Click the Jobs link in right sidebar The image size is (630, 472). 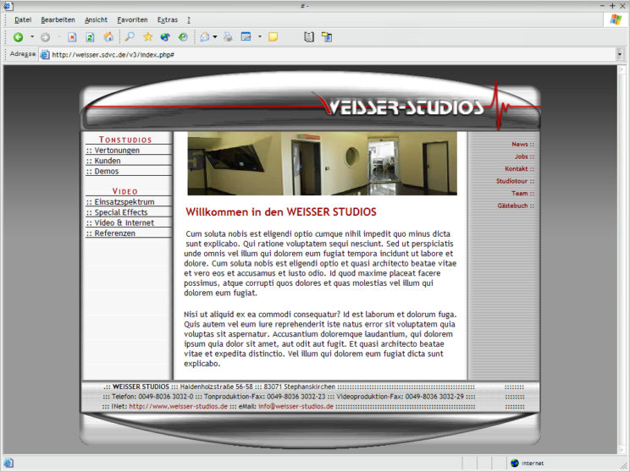(524, 156)
